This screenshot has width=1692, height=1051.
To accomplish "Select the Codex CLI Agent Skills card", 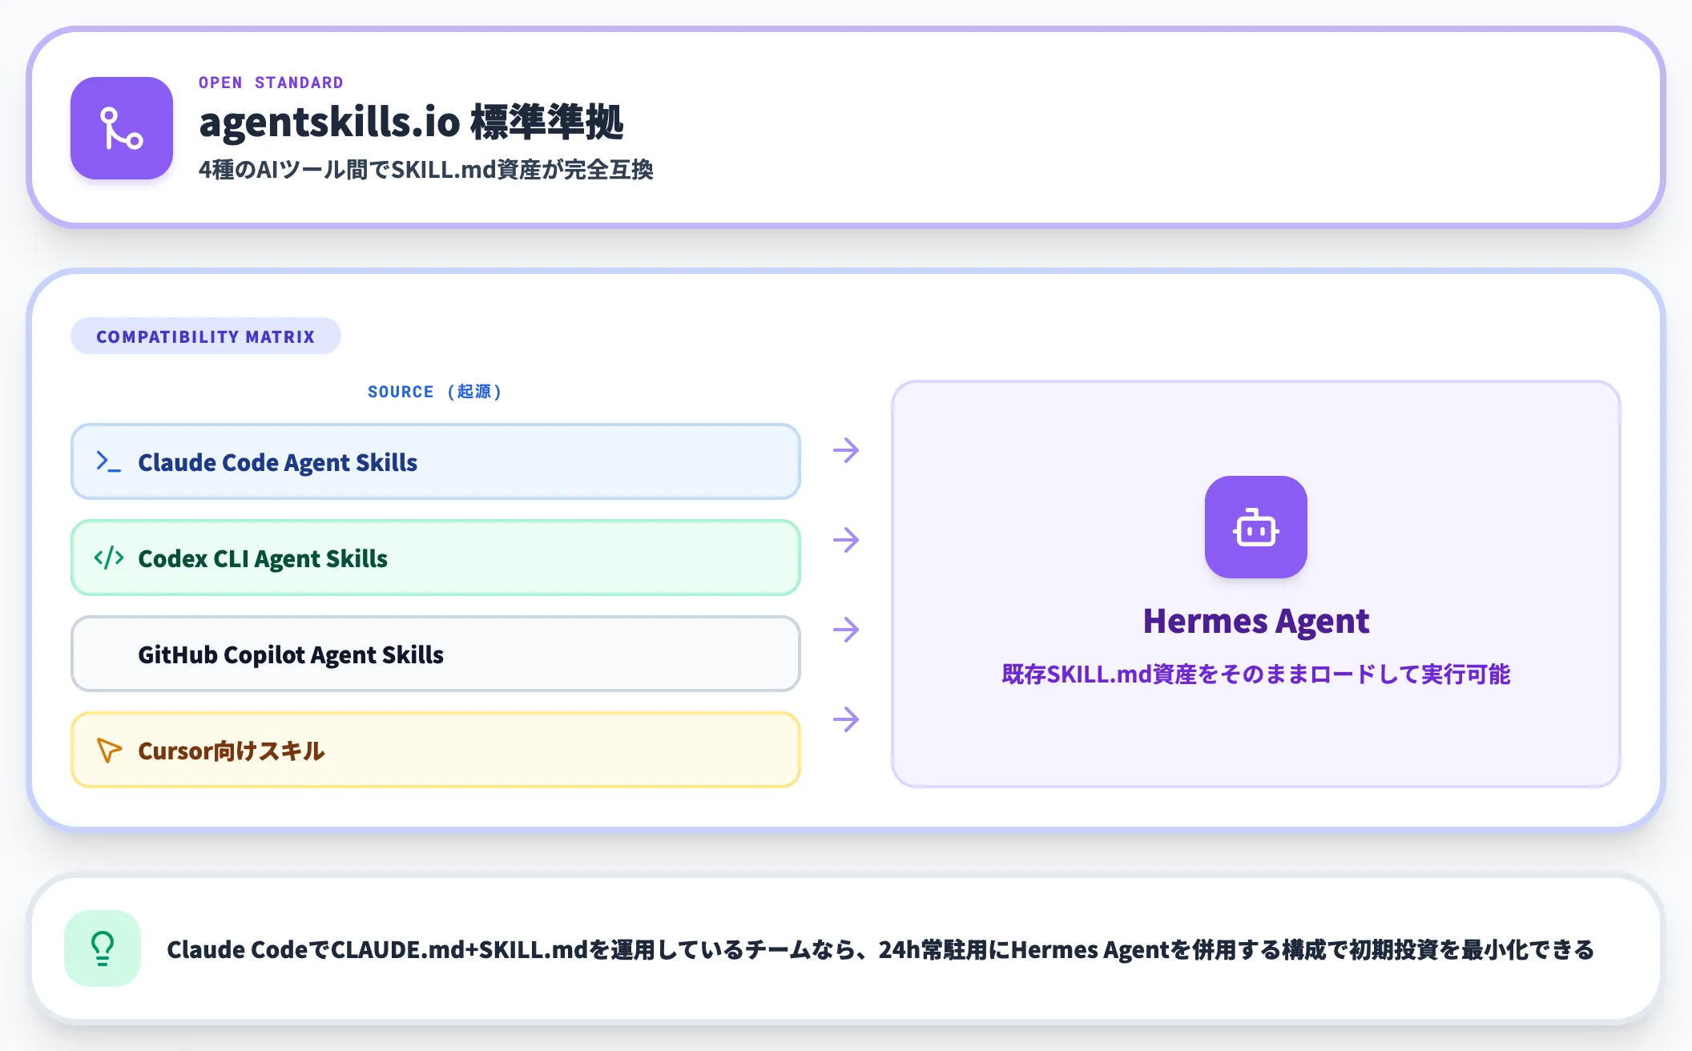I will [436, 558].
